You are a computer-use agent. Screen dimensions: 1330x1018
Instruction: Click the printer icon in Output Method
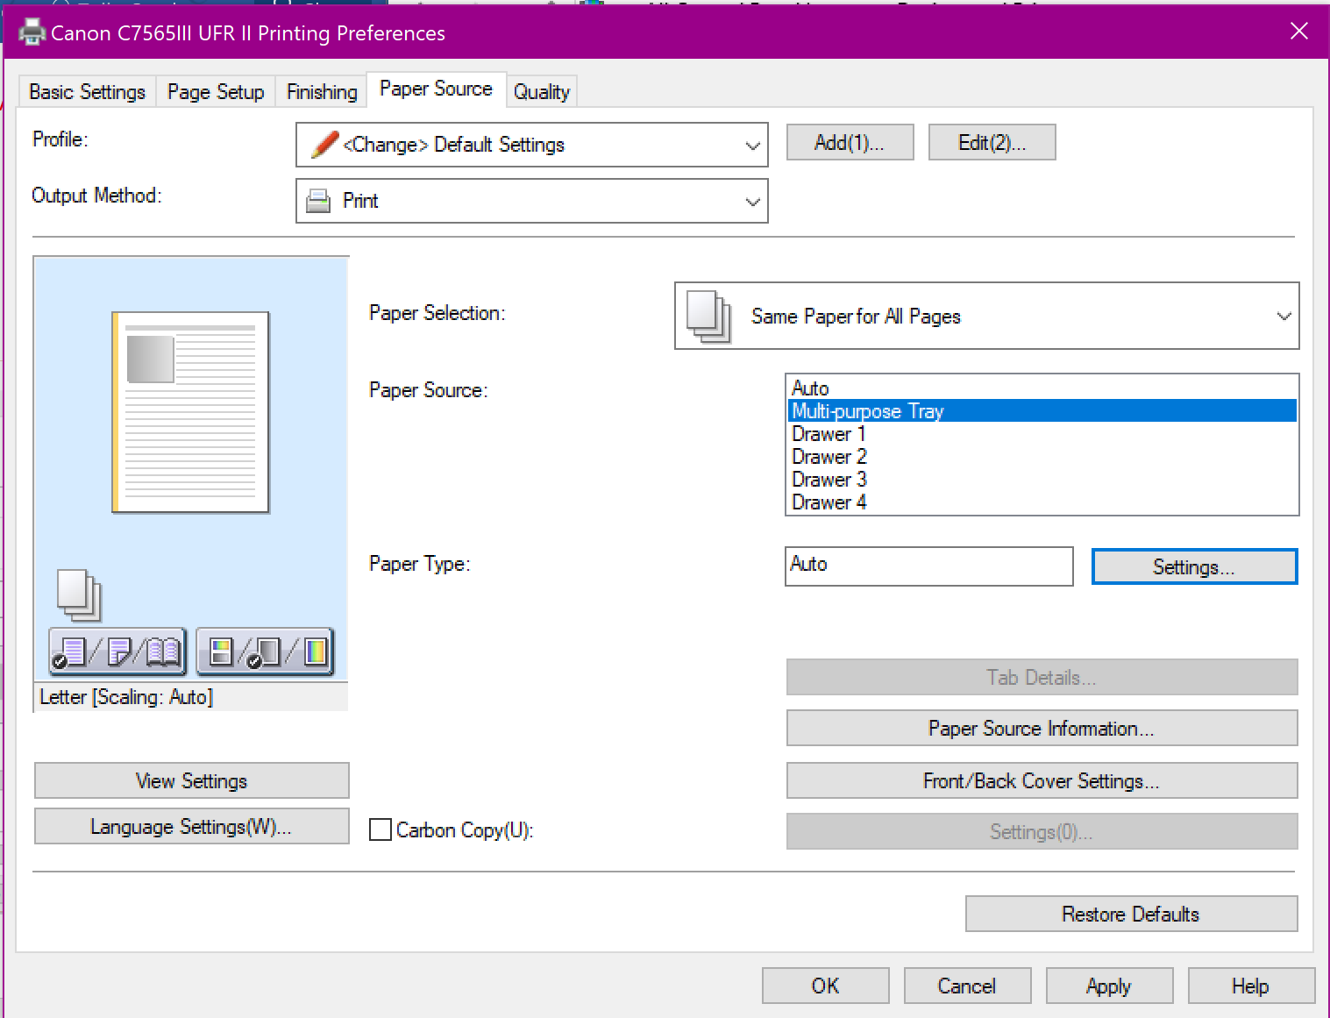click(x=318, y=201)
